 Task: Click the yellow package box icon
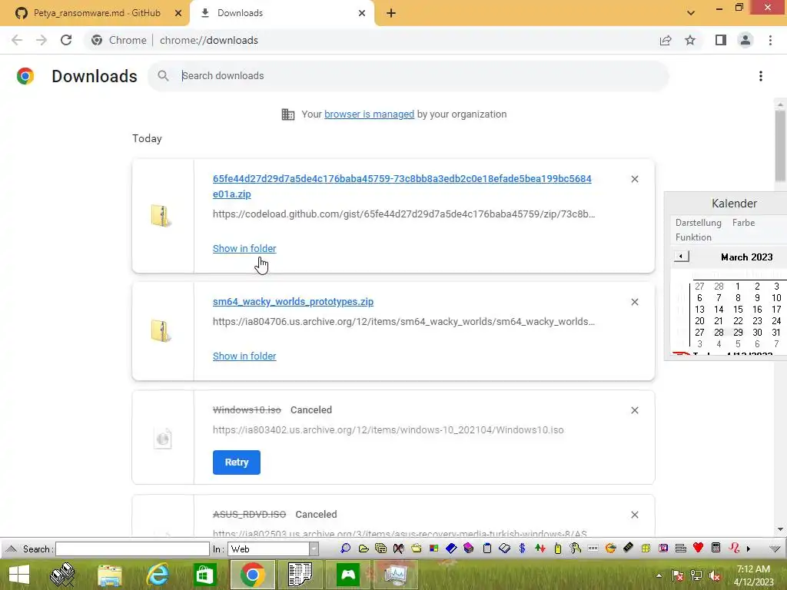646,549
